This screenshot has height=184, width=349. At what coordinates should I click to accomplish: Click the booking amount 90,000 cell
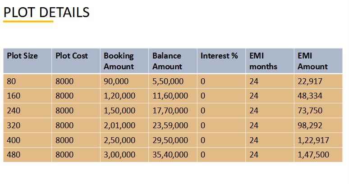point(124,81)
